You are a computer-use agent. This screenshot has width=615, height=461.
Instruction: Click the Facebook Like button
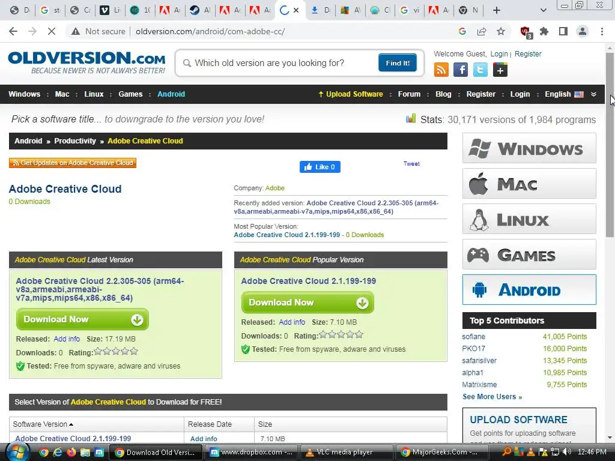tap(320, 167)
